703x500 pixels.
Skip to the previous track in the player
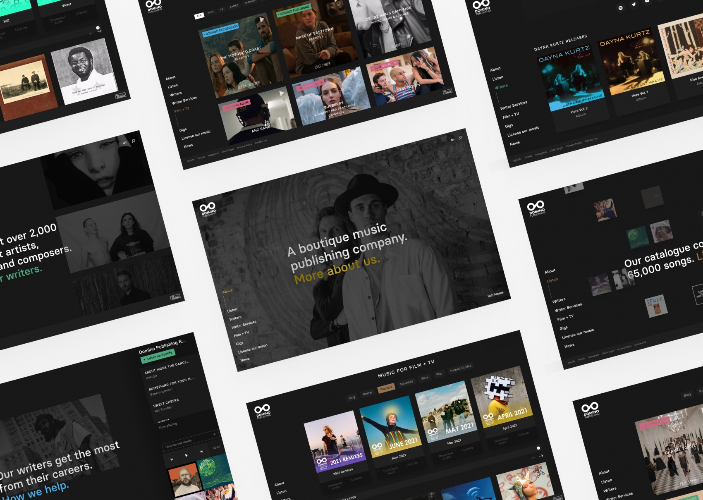172,459
